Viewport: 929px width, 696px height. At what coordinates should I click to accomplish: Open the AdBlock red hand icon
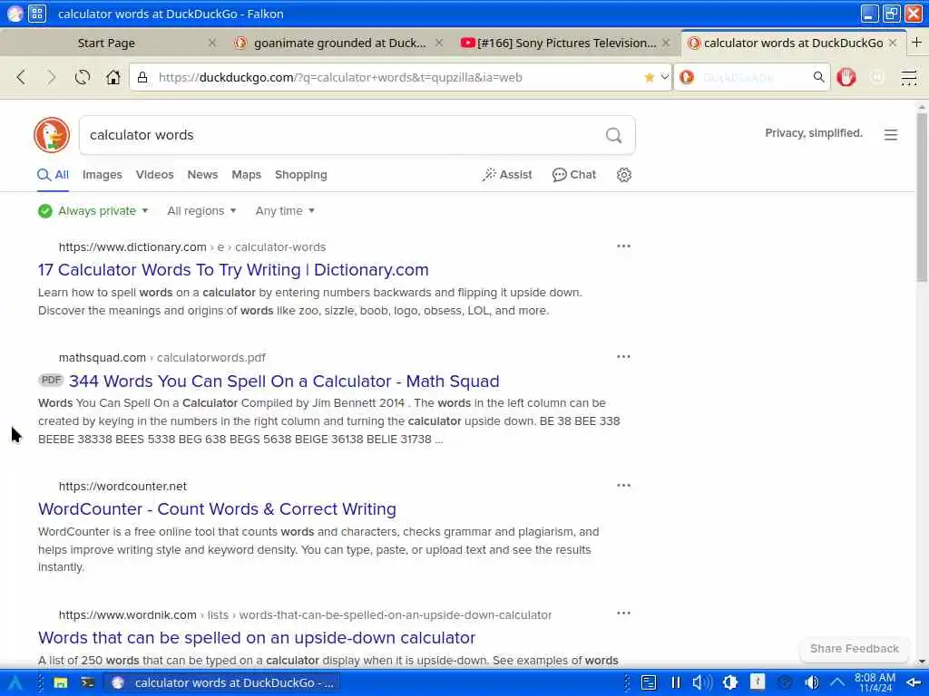click(846, 78)
